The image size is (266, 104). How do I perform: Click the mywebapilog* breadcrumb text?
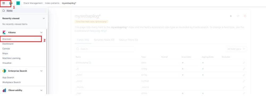coord(69,3)
